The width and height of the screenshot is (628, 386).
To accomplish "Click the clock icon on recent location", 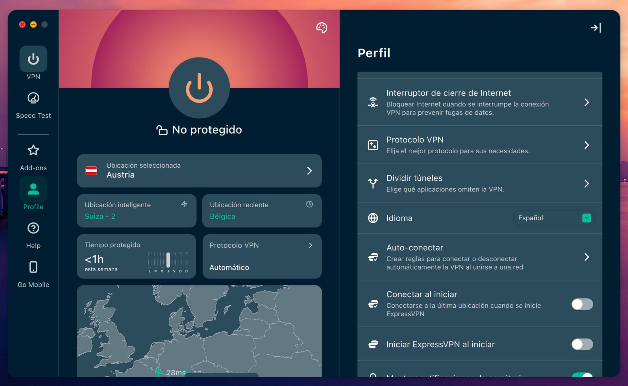I will coord(309,204).
